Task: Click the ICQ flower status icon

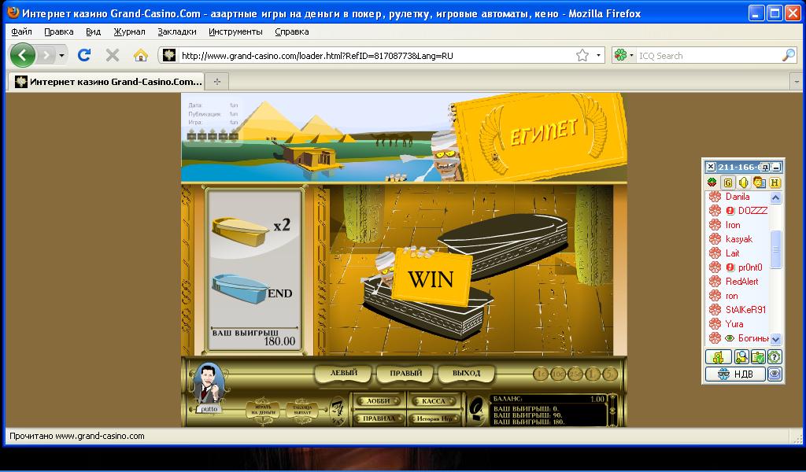Action: pyautogui.click(x=712, y=183)
